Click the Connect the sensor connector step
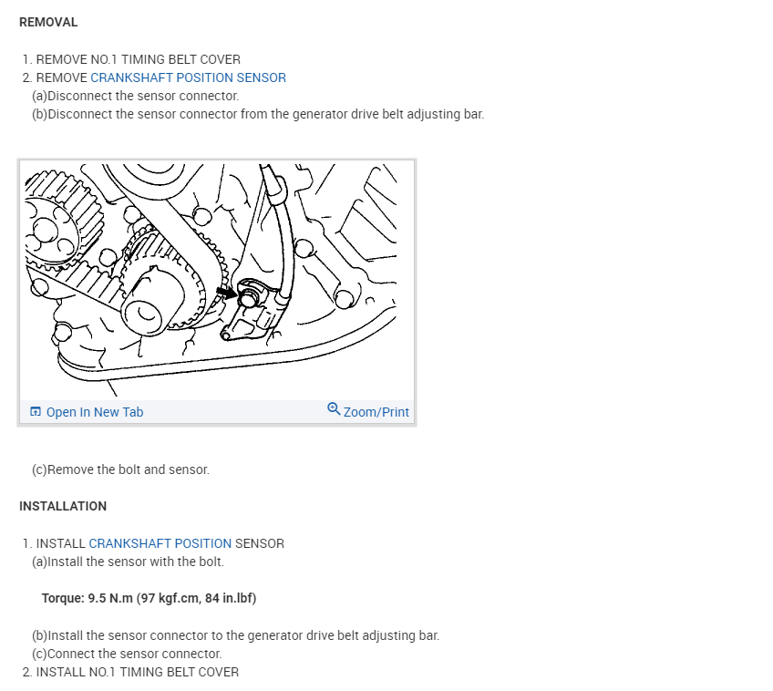 127,654
